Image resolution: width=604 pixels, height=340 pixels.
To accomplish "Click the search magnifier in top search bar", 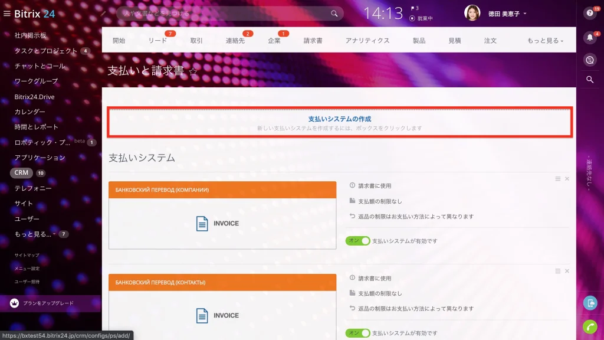I will [334, 14].
